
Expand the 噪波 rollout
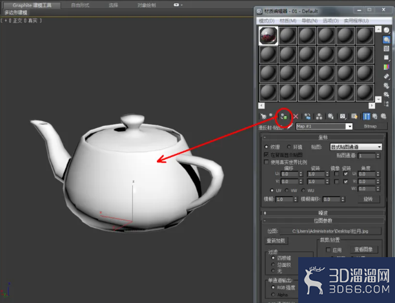coord(323,213)
